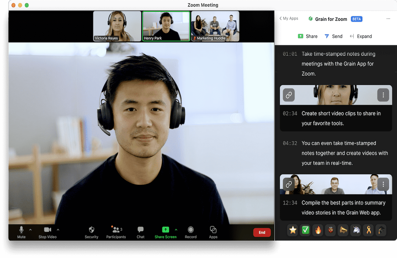
Task: Open the Grain panel more options menu
Action: click(x=388, y=19)
